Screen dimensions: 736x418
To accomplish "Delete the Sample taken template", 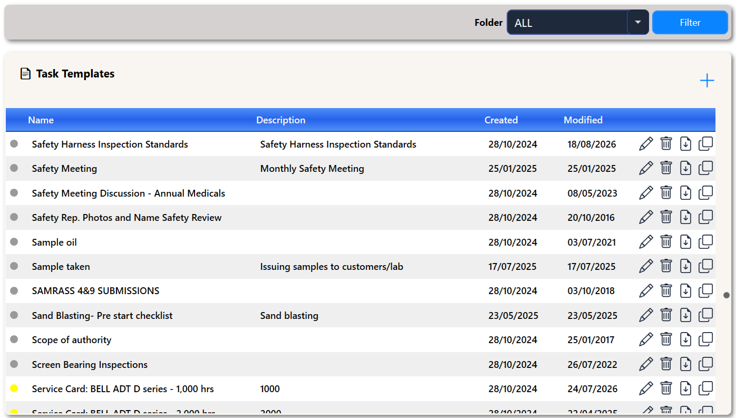I will 666,266.
